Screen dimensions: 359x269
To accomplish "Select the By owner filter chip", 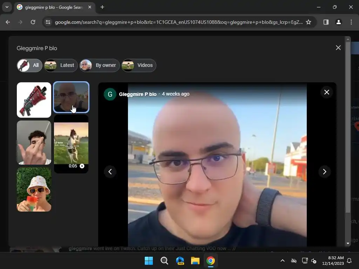I will tap(99, 65).
